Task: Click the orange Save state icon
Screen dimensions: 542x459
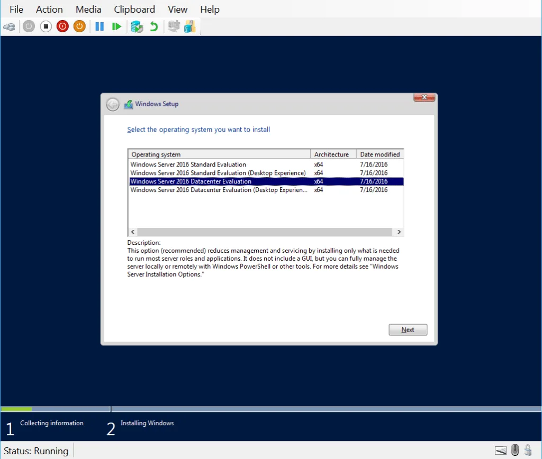Action: [x=79, y=26]
